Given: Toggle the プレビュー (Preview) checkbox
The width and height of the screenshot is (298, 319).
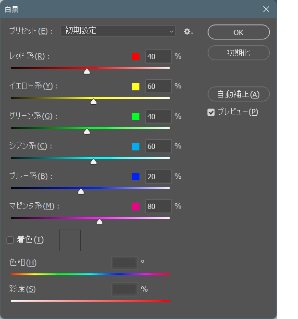Looking at the screenshot, I should click(x=211, y=112).
